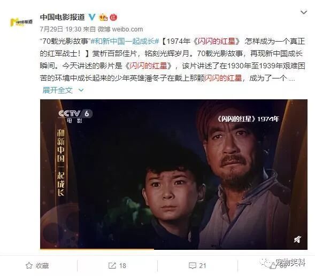Image resolution: width=315 pixels, height=276 pixels.
Task: Click the orange membership badge icon
Action: [103, 18]
